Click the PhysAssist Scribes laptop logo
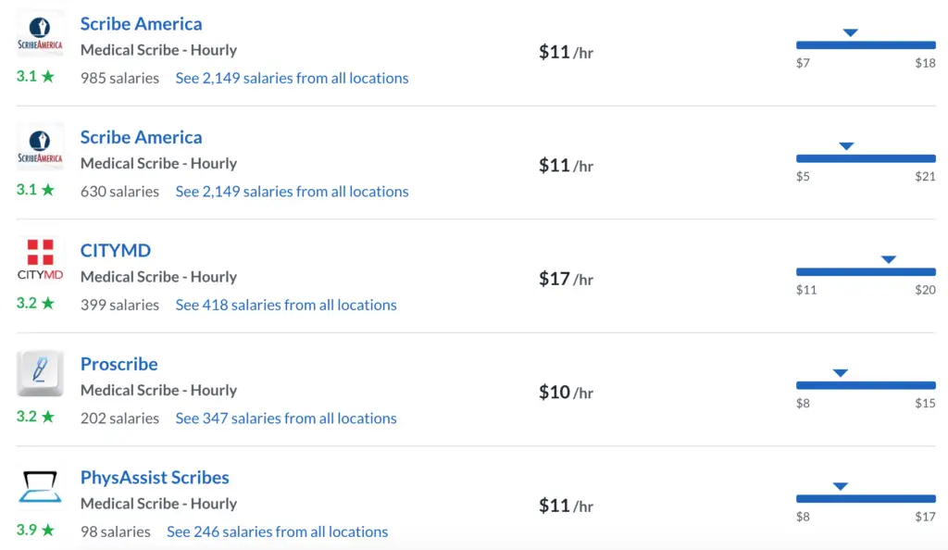The image size is (948, 550). tap(40, 486)
